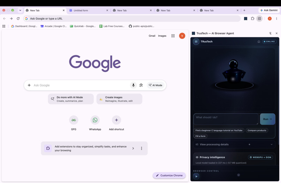The width and height of the screenshot is (281, 183).
Task: Switch to the fourth New Tab
Action: pos(175,10)
